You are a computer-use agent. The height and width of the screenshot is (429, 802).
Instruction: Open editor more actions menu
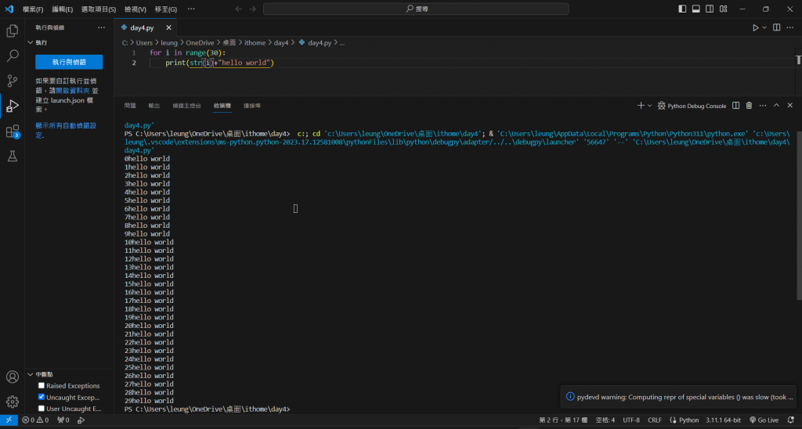point(790,27)
